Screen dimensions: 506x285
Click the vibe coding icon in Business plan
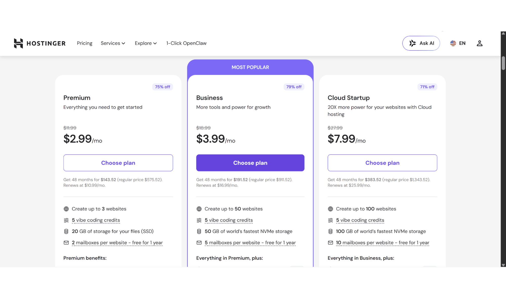(x=199, y=220)
